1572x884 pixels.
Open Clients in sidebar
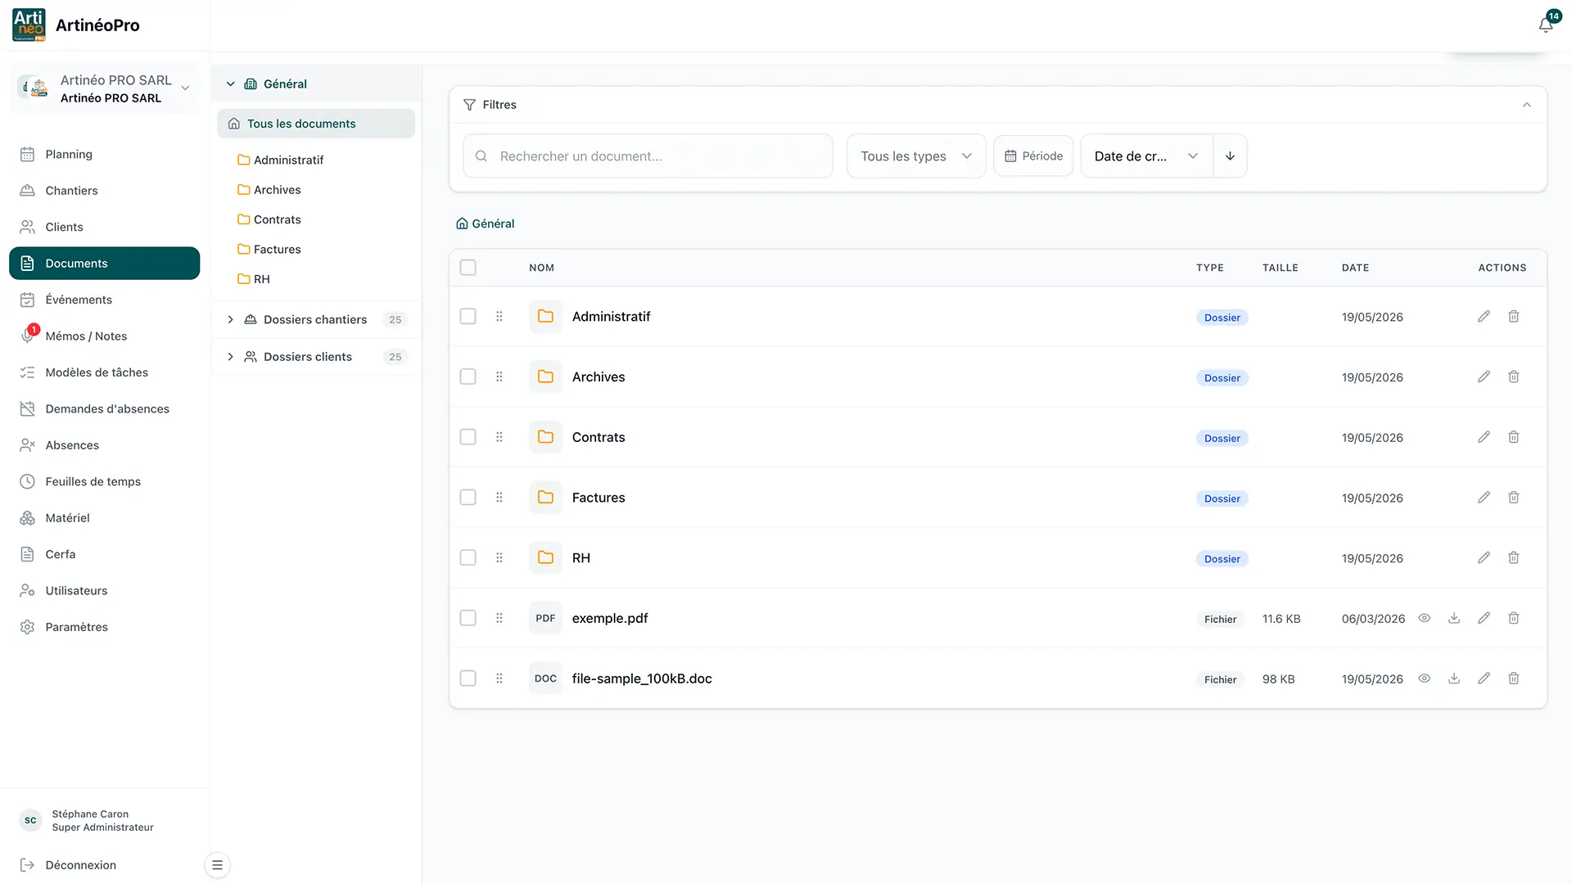[x=105, y=227]
